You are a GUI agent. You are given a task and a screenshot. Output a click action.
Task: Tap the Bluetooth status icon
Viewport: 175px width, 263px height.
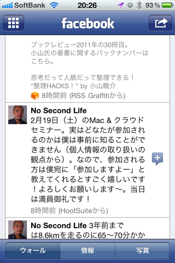[x=139, y=5]
